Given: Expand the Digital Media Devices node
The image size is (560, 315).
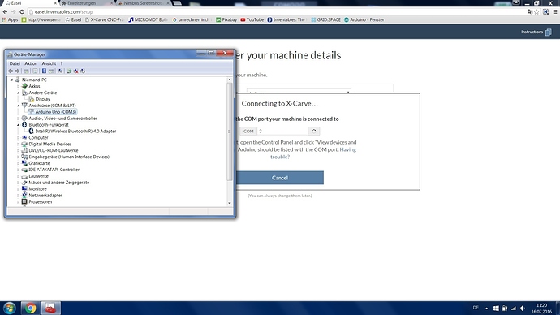Looking at the screenshot, I should click(x=18, y=144).
